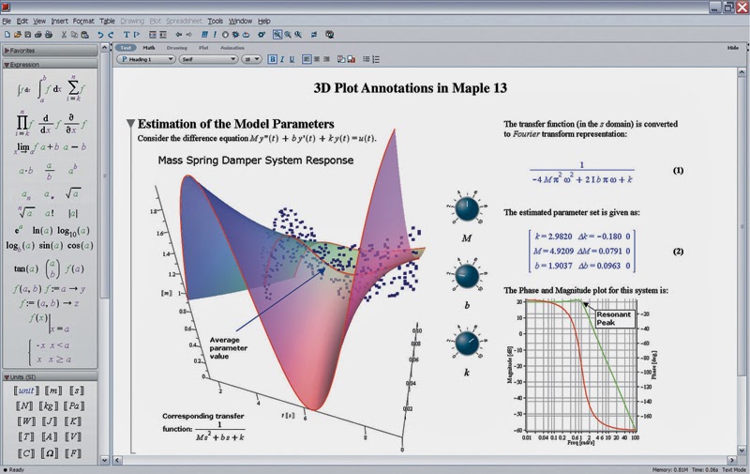
Task: Execute the entire worksheet with triple-exclamation icon
Action: 204,35
